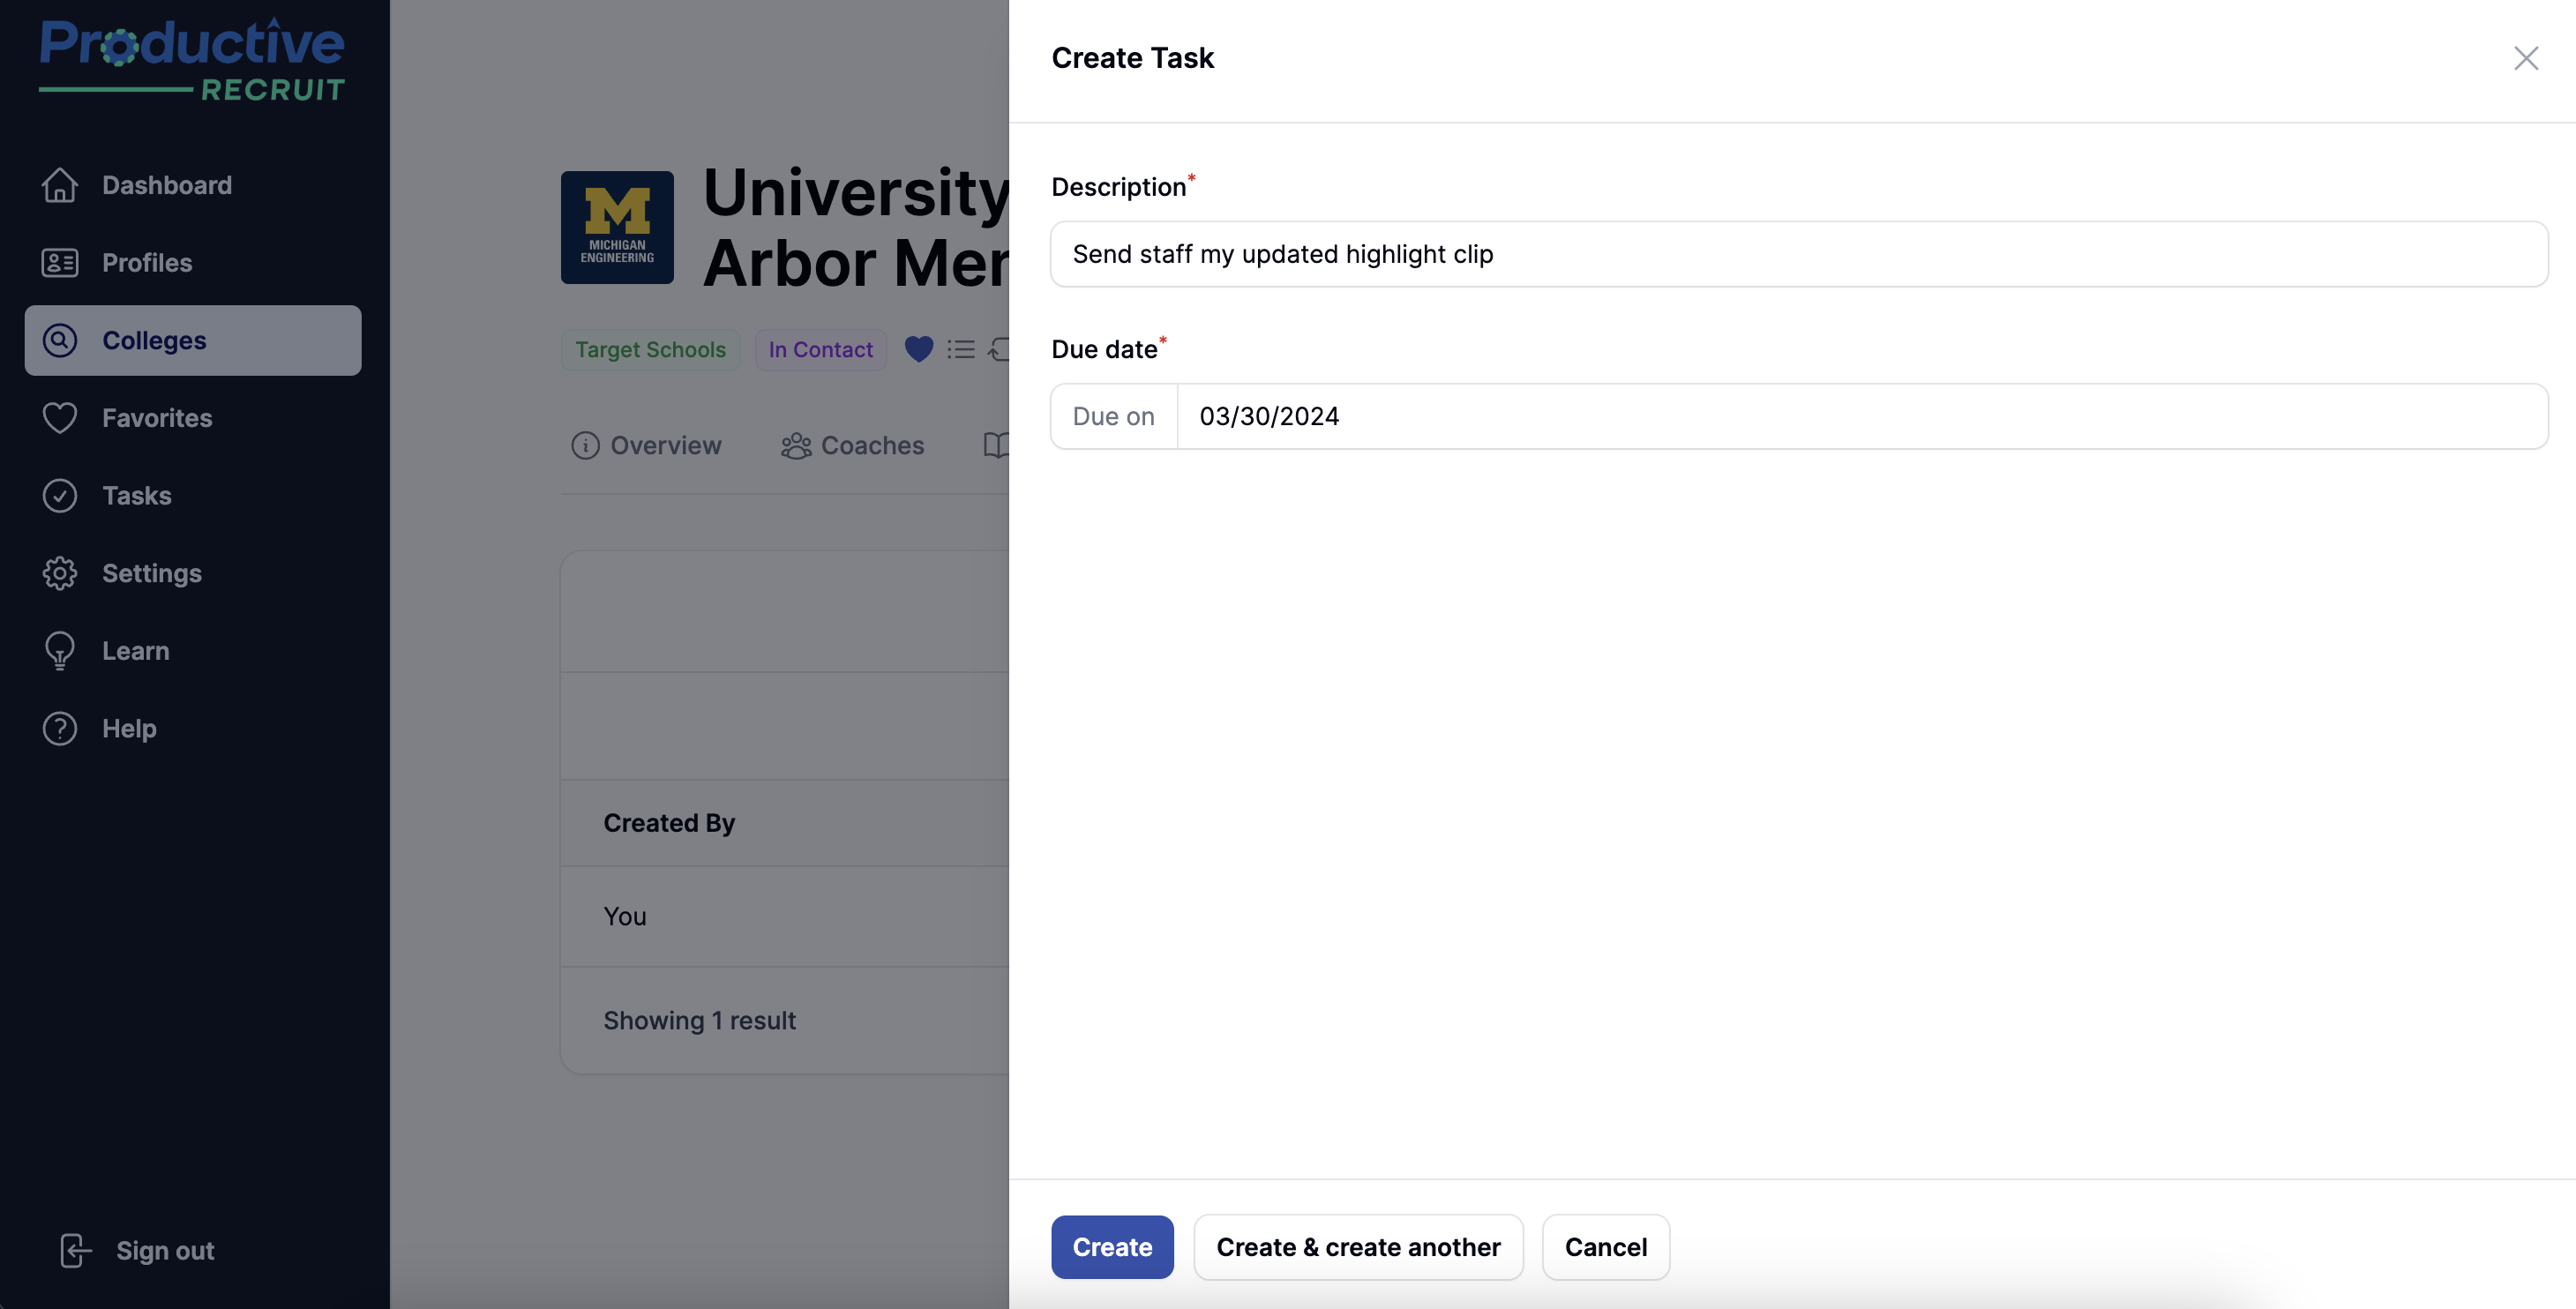Open the Learn section
Viewport: 2576px width, 1309px height.
point(193,651)
